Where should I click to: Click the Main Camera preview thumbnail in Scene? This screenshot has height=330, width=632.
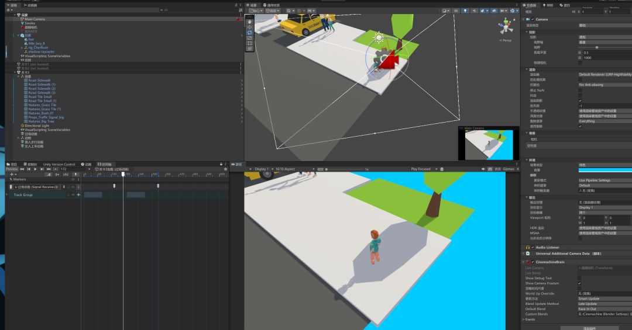489,144
